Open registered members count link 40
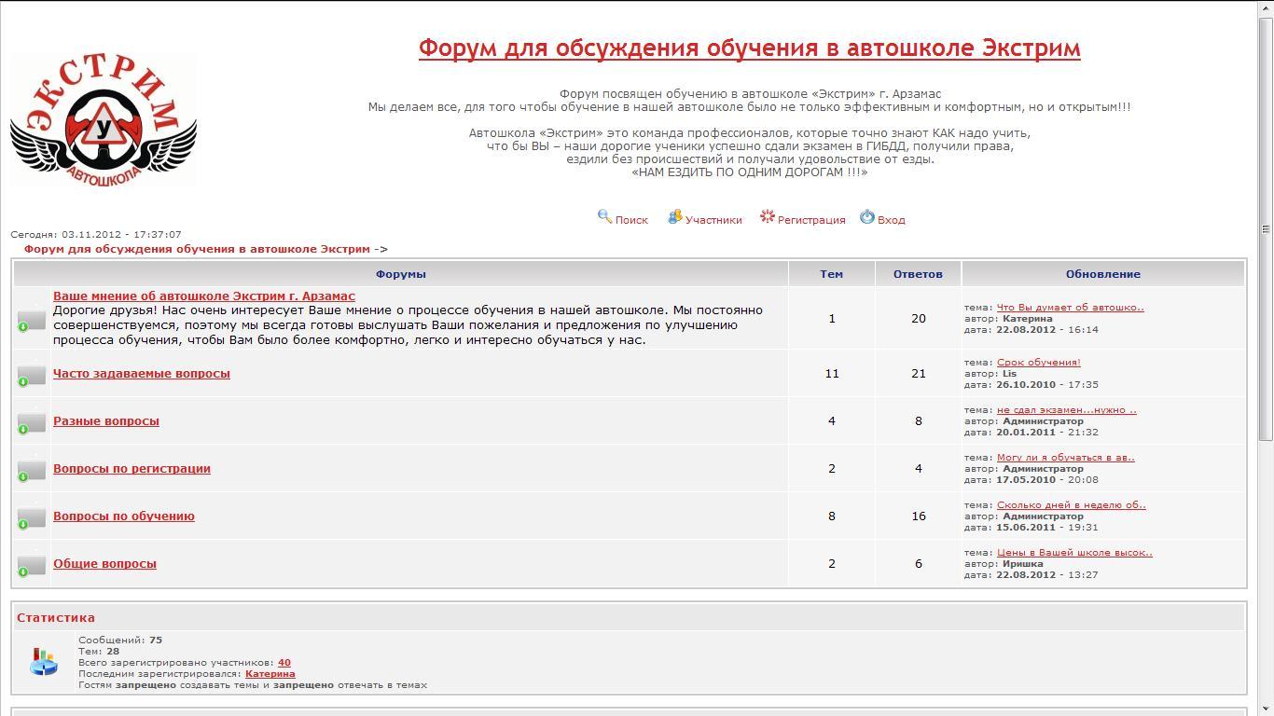 [x=284, y=662]
